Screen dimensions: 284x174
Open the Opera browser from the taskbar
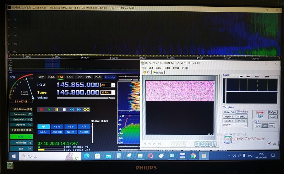pyautogui.click(x=151, y=156)
